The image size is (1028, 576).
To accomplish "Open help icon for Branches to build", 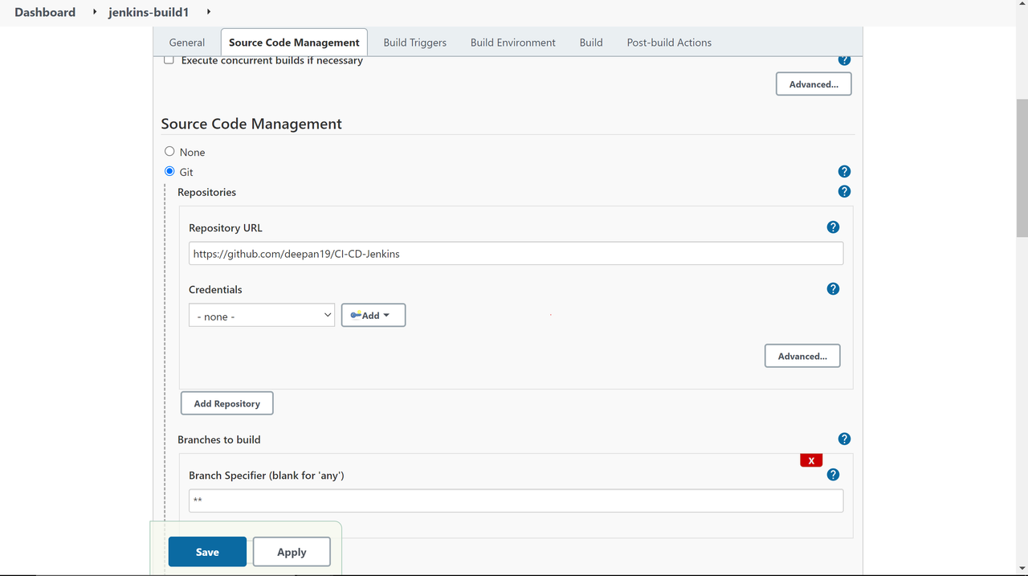I will point(844,439).
